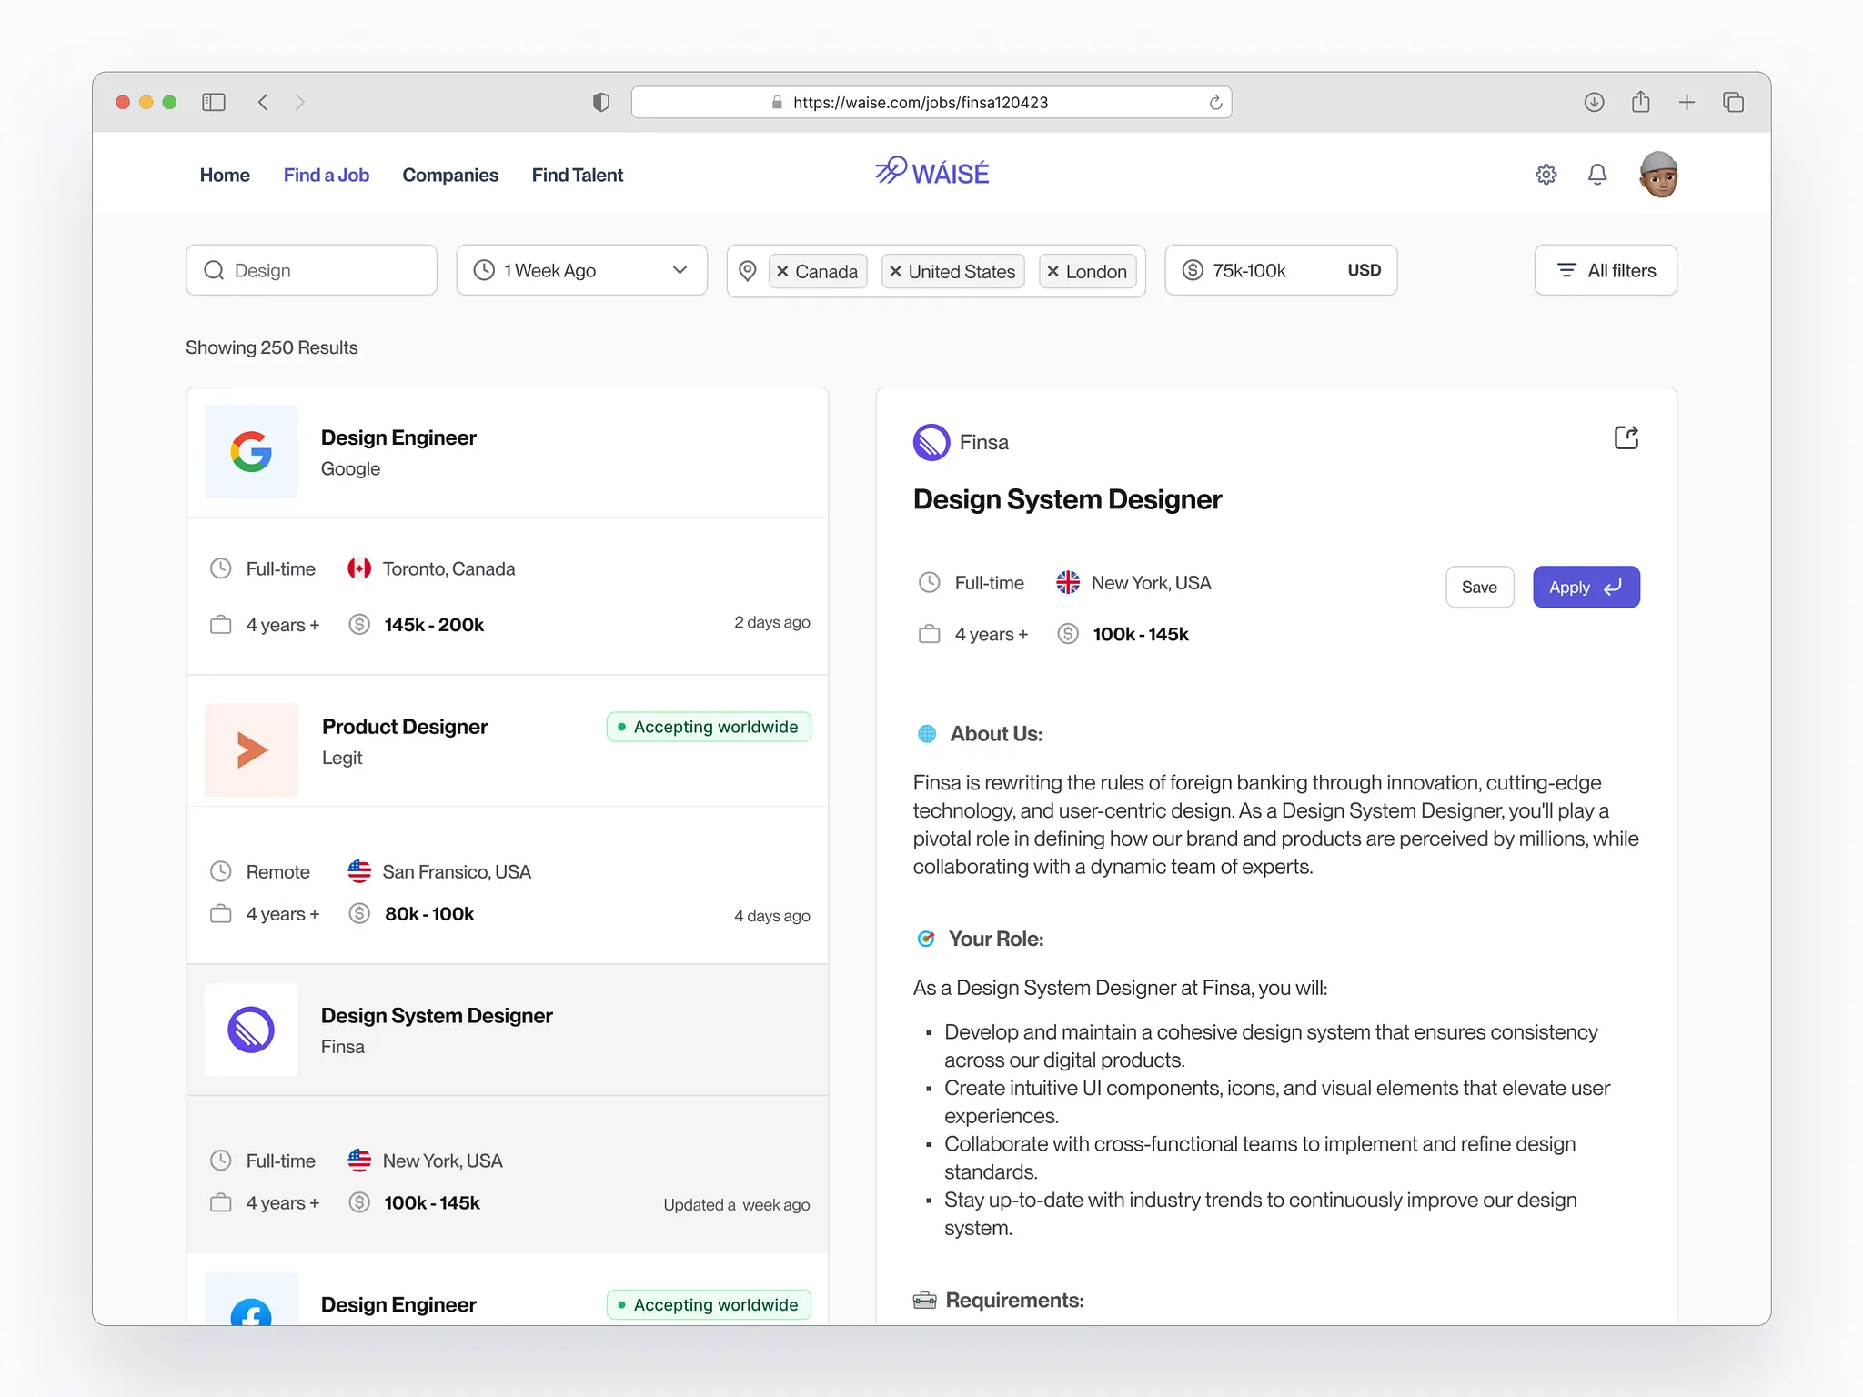1863x1397 pixels.
Task: Click the privacy shield icon
Action: pos(600,102)
